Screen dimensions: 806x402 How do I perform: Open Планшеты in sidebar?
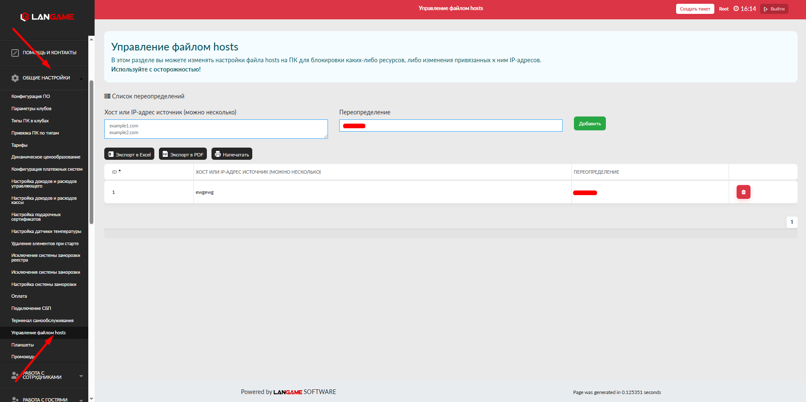[x=22, y=345]
